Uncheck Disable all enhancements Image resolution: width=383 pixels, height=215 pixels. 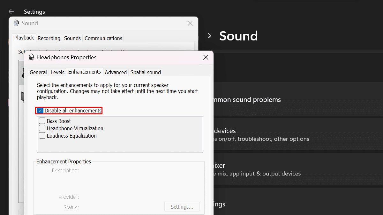pyautogui.click(x=40, y=111)
